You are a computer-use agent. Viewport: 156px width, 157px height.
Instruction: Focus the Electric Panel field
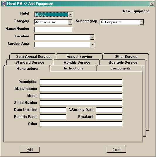point(53,117)
